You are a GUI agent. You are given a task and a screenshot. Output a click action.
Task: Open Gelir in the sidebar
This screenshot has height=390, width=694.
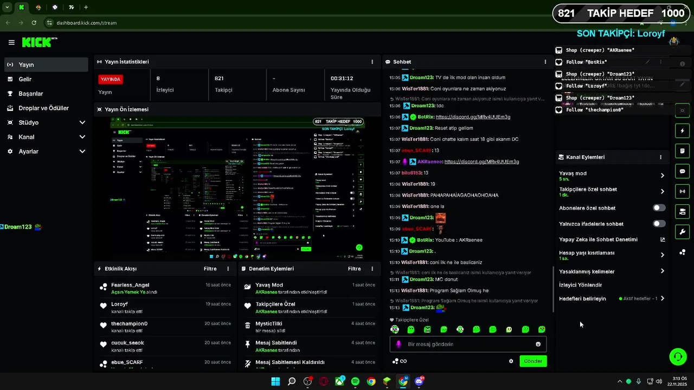point(46,79)
